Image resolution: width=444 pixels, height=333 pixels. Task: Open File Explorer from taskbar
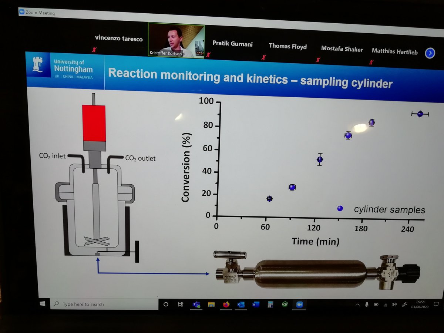coord(211,305)
